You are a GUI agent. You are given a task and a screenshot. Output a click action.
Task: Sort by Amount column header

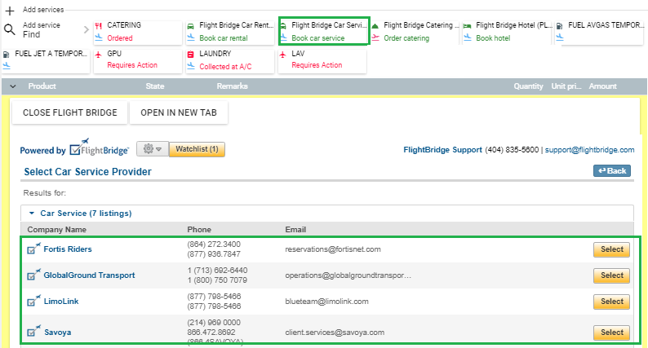[602, 86]
